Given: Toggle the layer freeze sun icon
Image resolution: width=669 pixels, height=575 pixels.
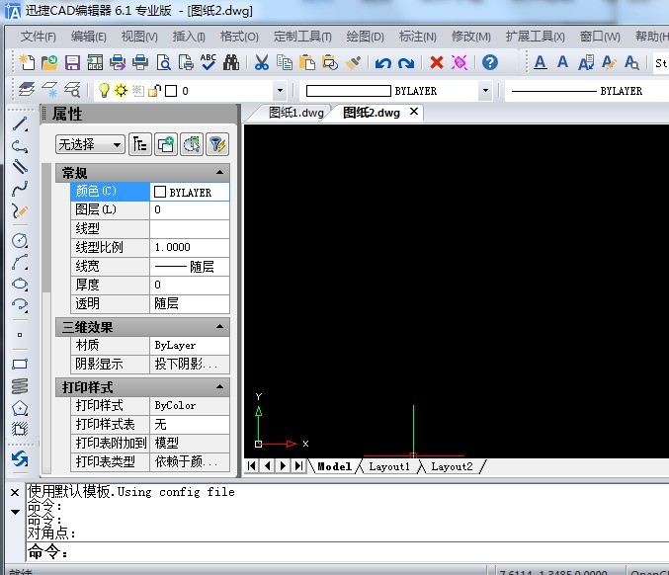Looking at the screenshot, I should (121, 90).
